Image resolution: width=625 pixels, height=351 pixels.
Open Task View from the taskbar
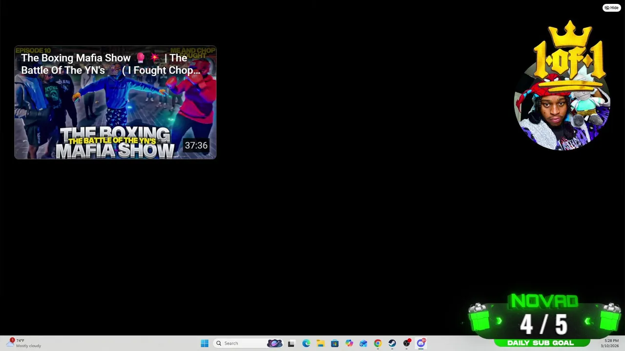tap(291, 343)
